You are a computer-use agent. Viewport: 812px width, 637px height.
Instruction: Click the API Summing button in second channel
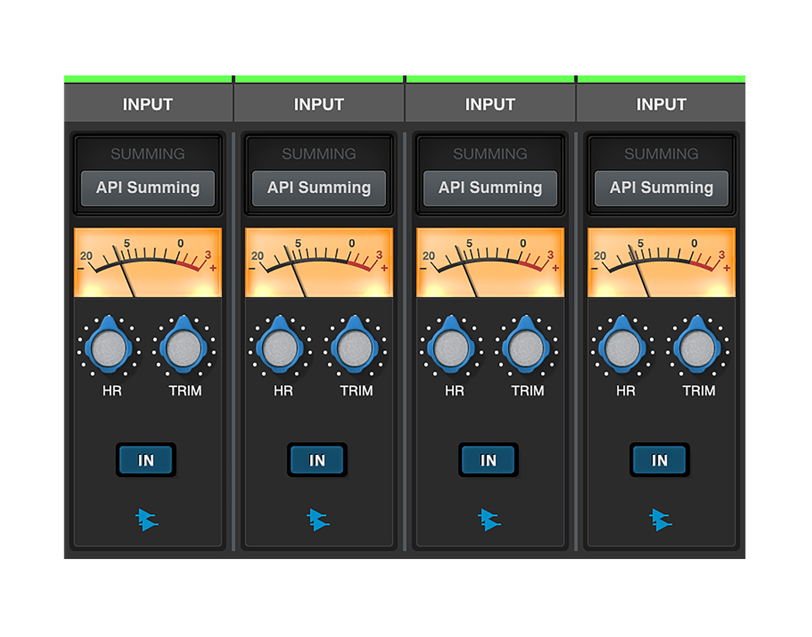pos(319,188)
